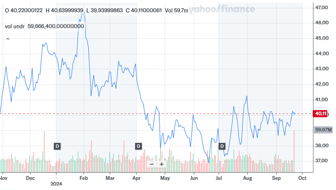Image resolution: width=336 pixels, height=190 pixels.
Task: Click the gray 59.67M volume tag
Action: 323,130
